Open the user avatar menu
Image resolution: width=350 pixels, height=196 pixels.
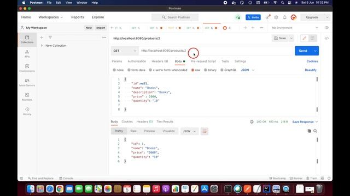pos(294,17)
